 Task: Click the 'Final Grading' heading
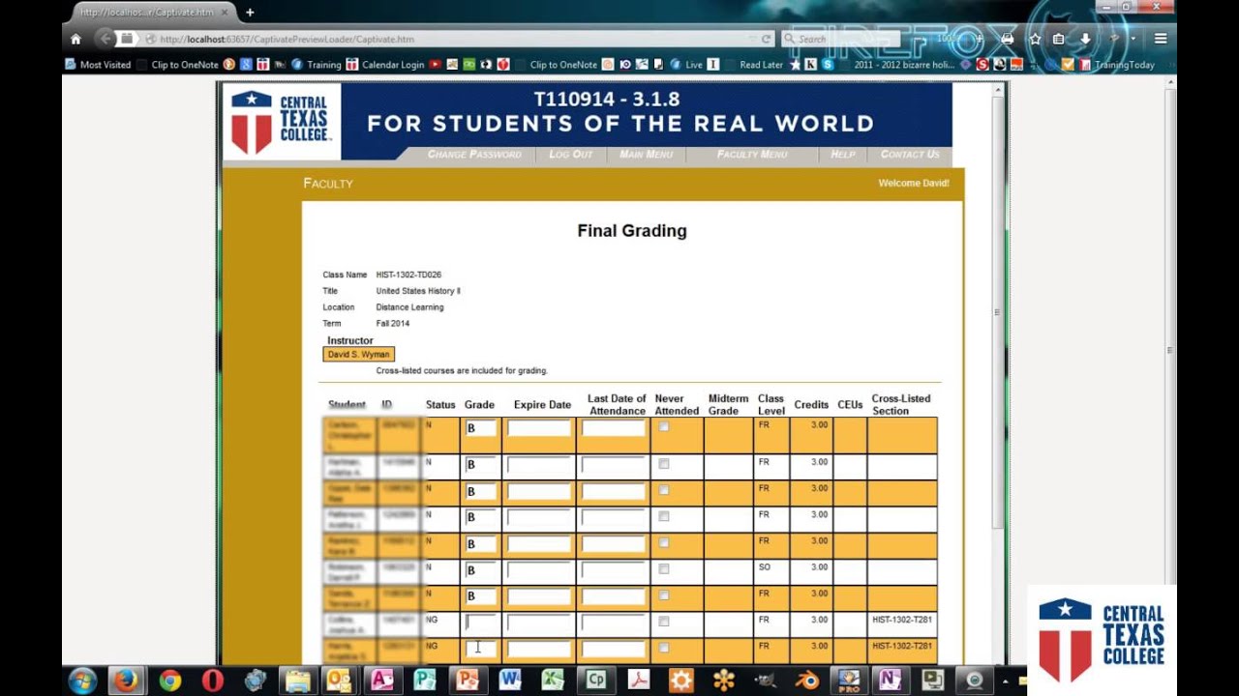pyautogui.click(x=632, y=231)
